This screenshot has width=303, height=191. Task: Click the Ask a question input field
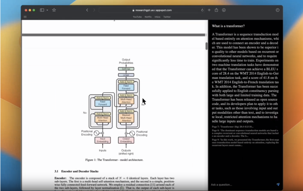click(x=242, y=185)
